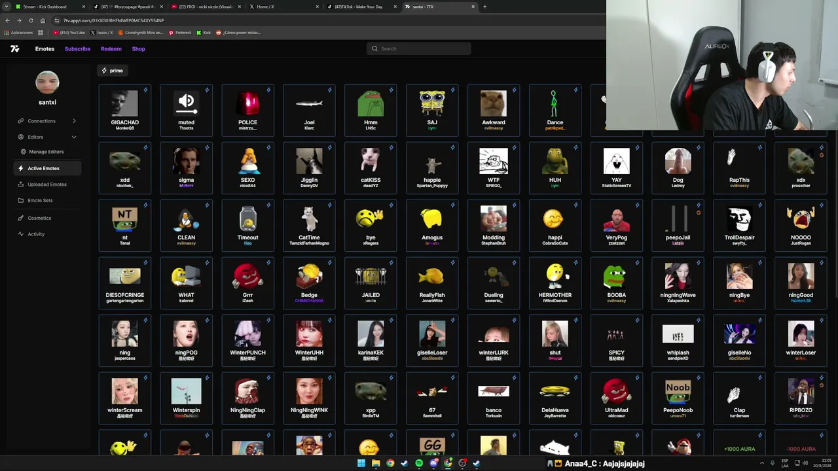
Task: Open the Timeout emote card
Action: [248, 225]
